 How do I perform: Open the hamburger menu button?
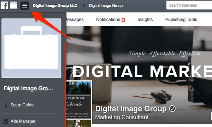click(x=25, y=6)
